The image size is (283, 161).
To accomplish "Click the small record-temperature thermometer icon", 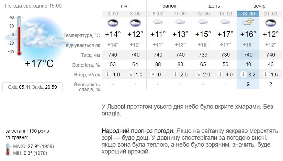I will tap(8, 149).
